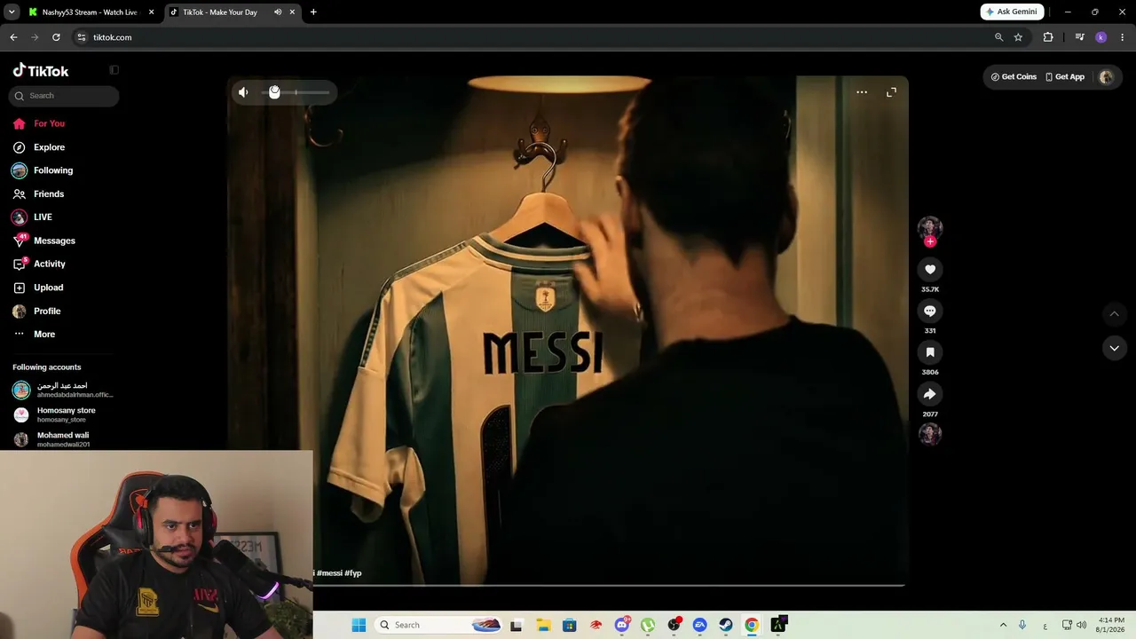
Task: Expand the More menu in sidebar
Action: [x=44, y=335]
